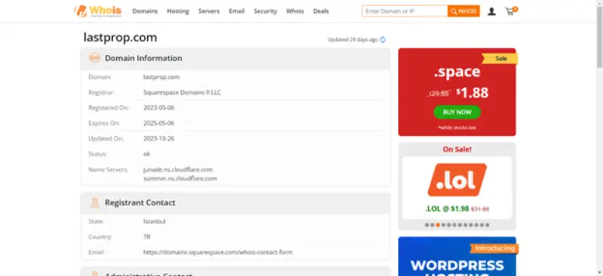Open the Security menu
The height and width of the screenshot is (276, 603).
[x=265, y=11]
